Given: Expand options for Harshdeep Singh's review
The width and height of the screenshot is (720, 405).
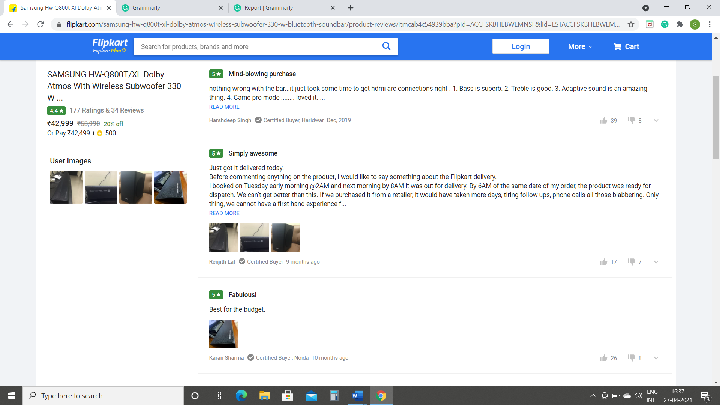Looking at the screenshot, I should pos(656,120).
